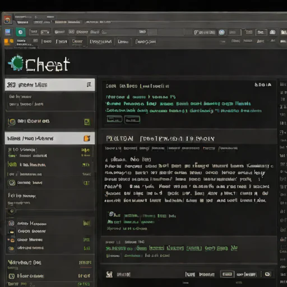Click the green document icon in the left panel
This screenshot has height=287, width=287.
click(x=87, y=122)
